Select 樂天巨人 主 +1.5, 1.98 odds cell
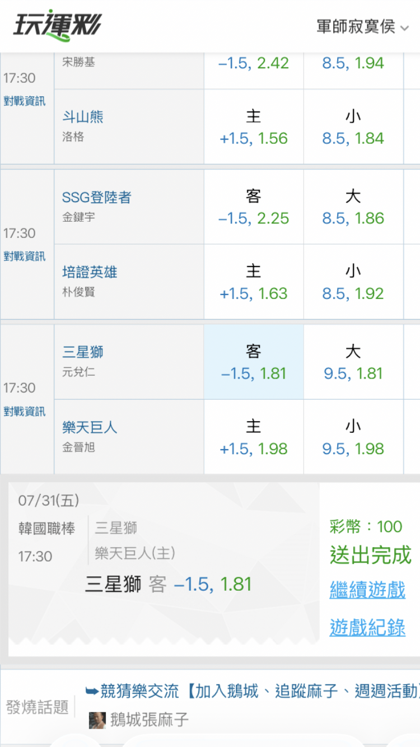 click(254, 437)
